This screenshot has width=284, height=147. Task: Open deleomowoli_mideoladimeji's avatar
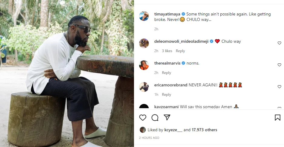pyautogui.click(x=144, y=43)
